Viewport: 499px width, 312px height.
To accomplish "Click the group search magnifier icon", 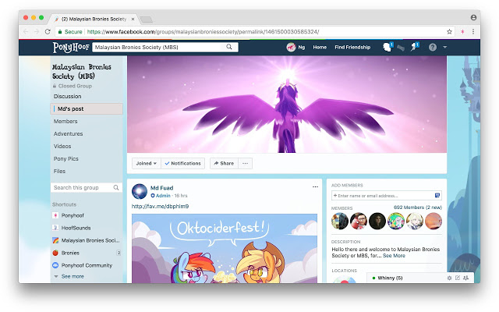I will pyautogui.click(x=116, y=187).
